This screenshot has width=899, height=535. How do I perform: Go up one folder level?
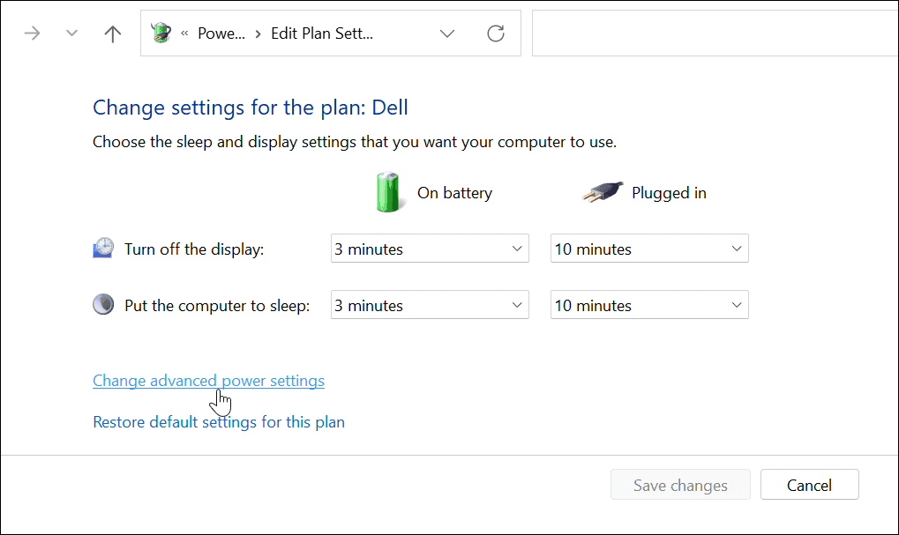[x=112, y=34]
